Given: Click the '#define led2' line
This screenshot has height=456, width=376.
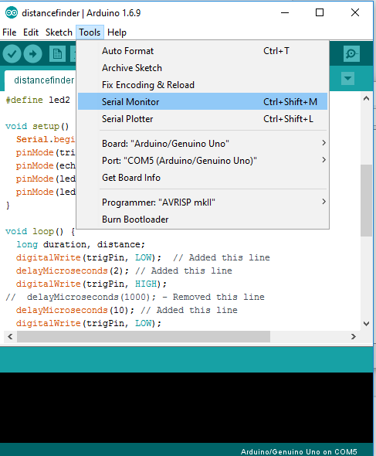Looking at the screenshot, I should pos(38,100).
